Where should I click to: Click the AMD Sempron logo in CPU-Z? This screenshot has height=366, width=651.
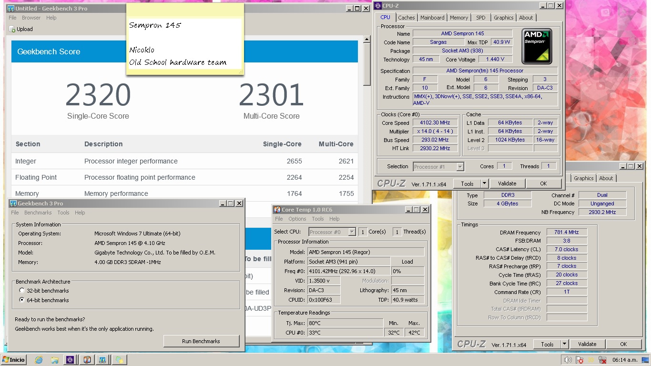click(x=537, y=46)
